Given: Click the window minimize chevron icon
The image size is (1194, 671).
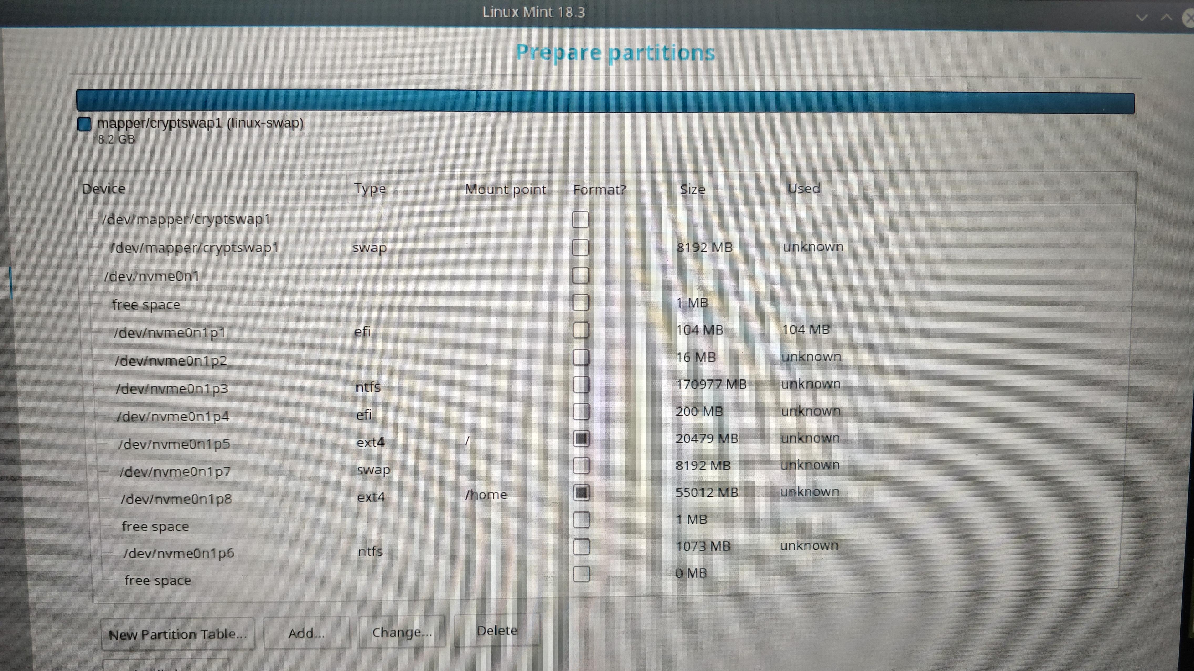Looking at the screenshot, I should [x=1142, y=18].
